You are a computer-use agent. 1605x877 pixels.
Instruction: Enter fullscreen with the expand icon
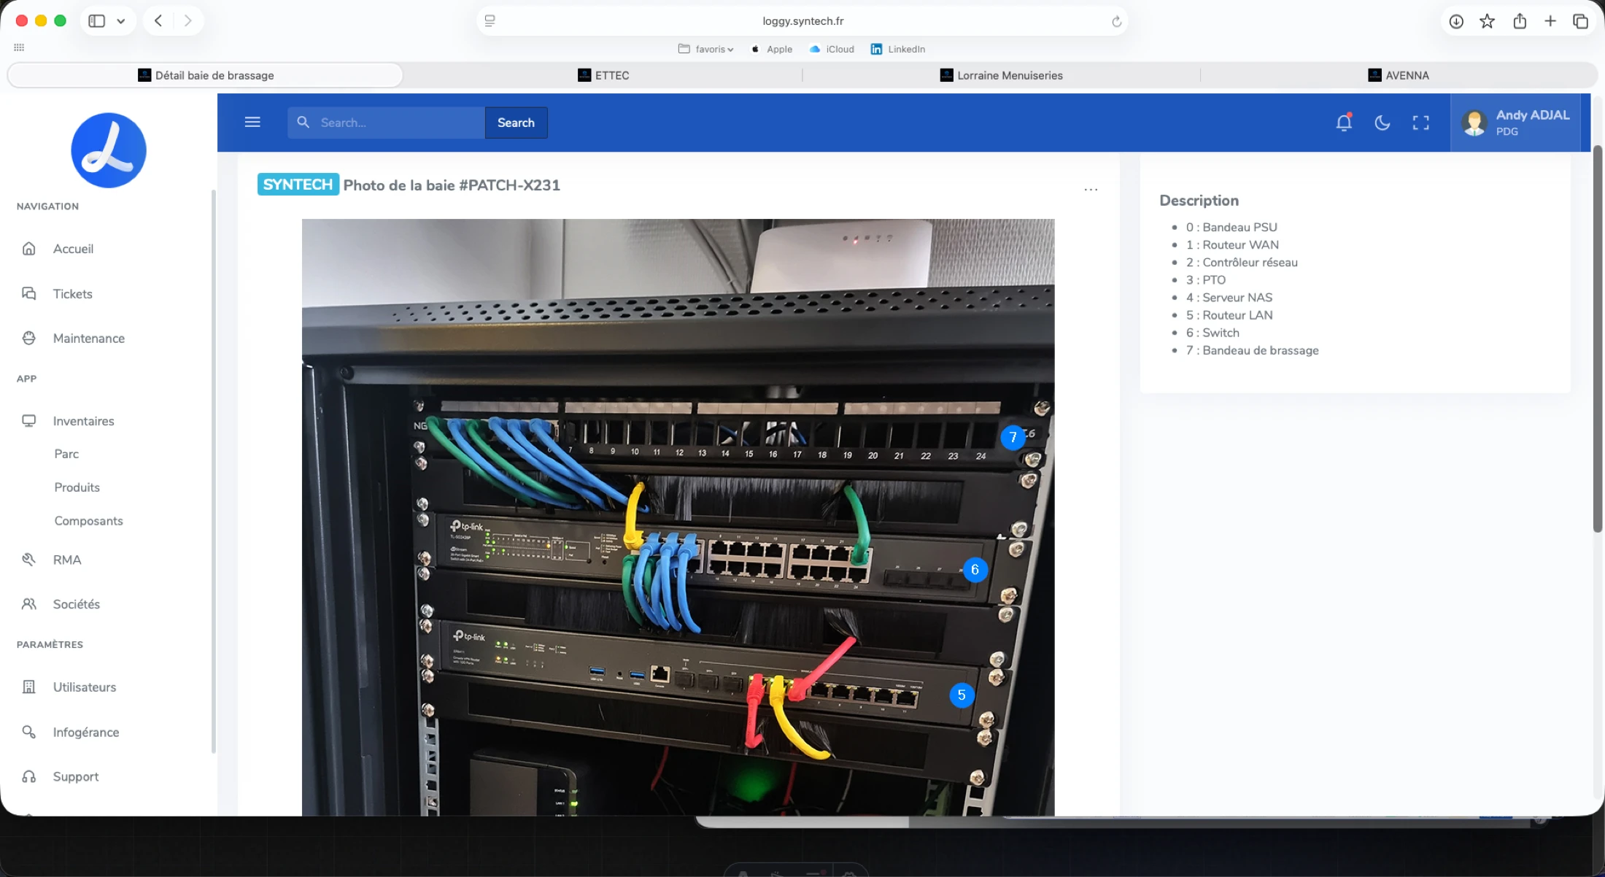tap(1420, 123)
